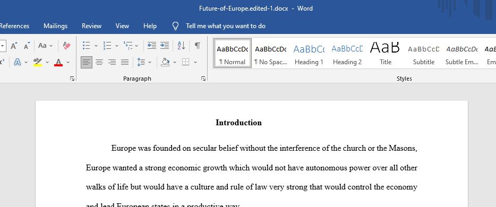496x207 pixels.
Task: Open line and paragraph spacing
Action: click(141, 62)
